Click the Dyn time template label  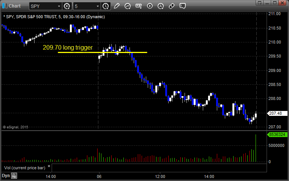click(6, 176)
